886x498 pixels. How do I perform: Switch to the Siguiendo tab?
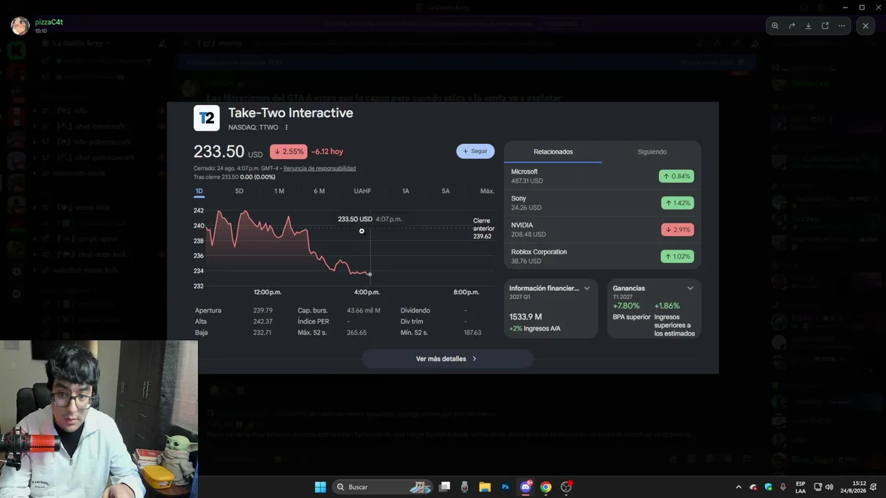[x=652, y=151]
